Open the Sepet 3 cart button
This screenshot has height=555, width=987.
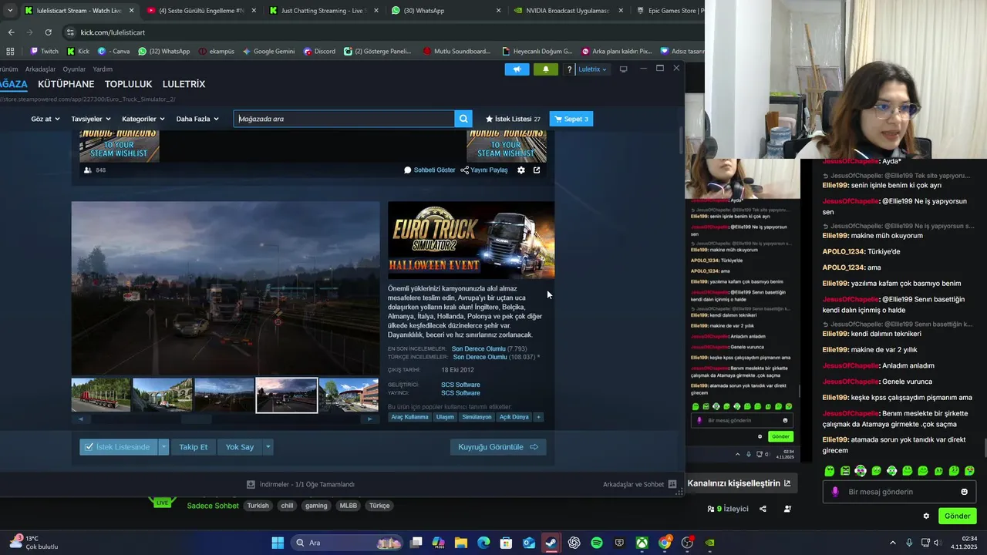pos(571,119)
